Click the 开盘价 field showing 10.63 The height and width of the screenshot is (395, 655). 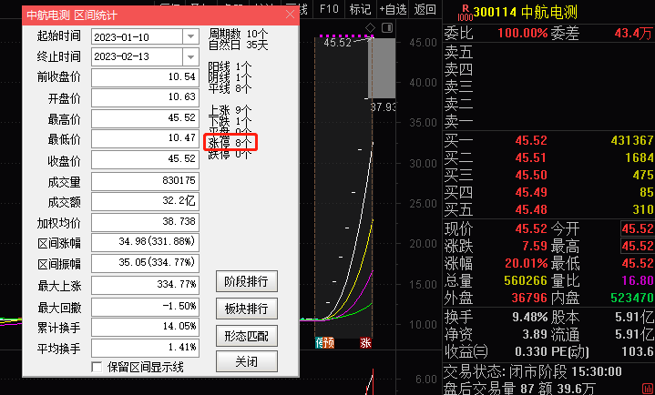coord(145,97)
